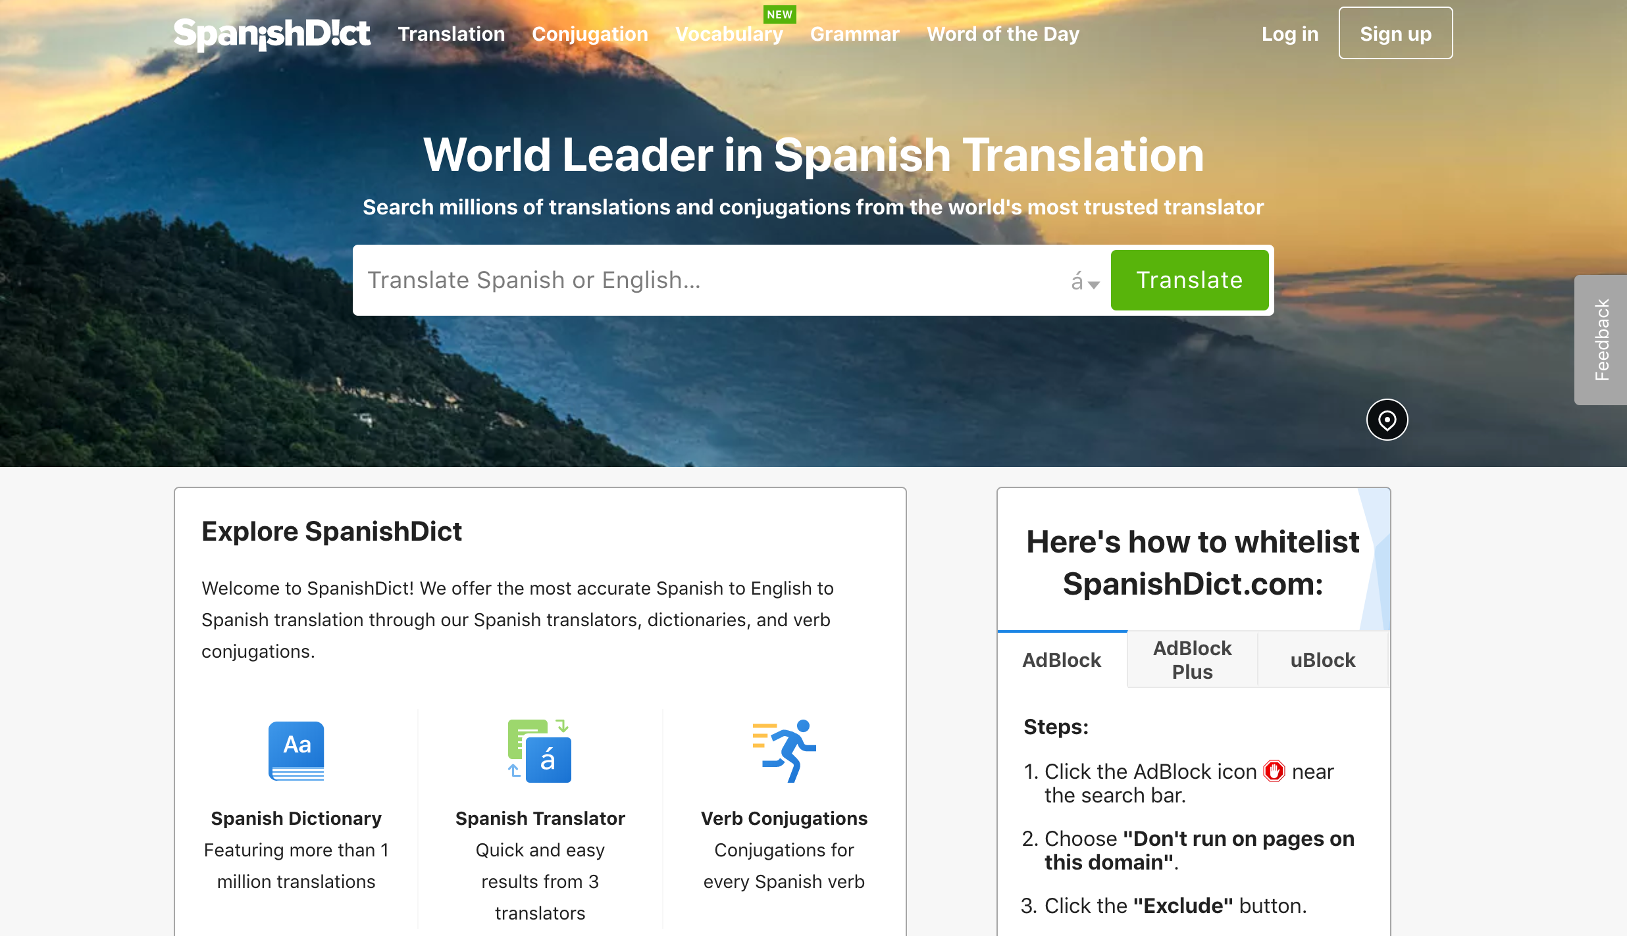Click the Spanish Translator heading link

pos(540,818)
